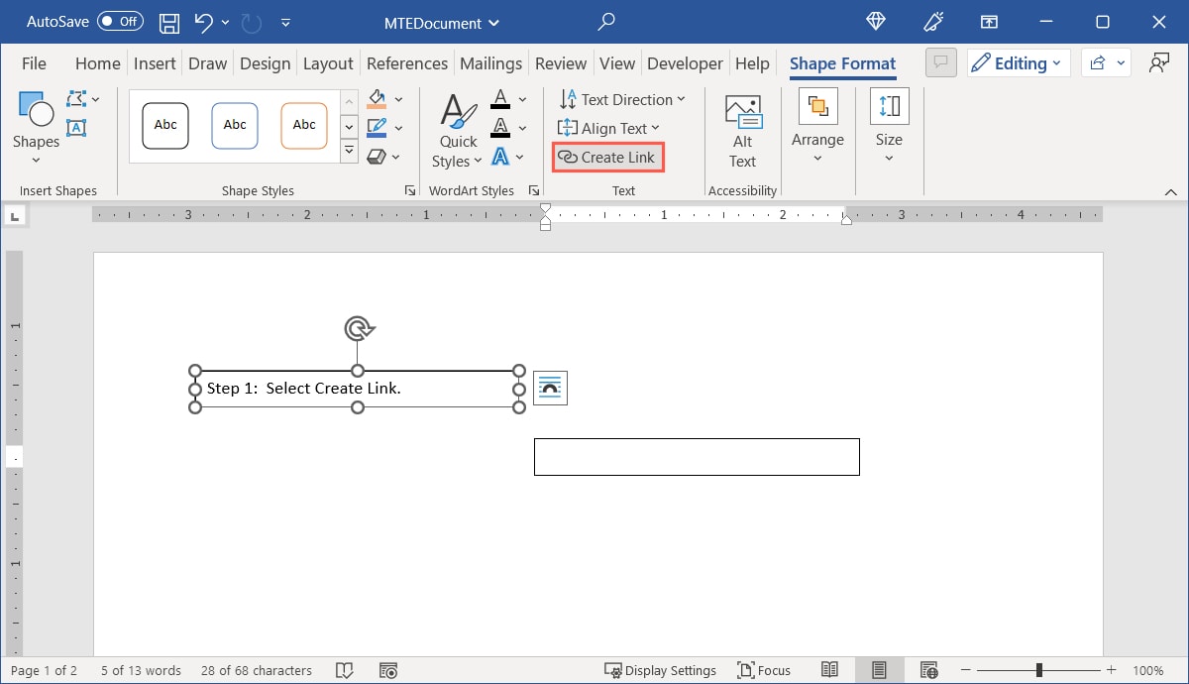Click the Shape Outline pencil icon

click(x=377, y=127)
